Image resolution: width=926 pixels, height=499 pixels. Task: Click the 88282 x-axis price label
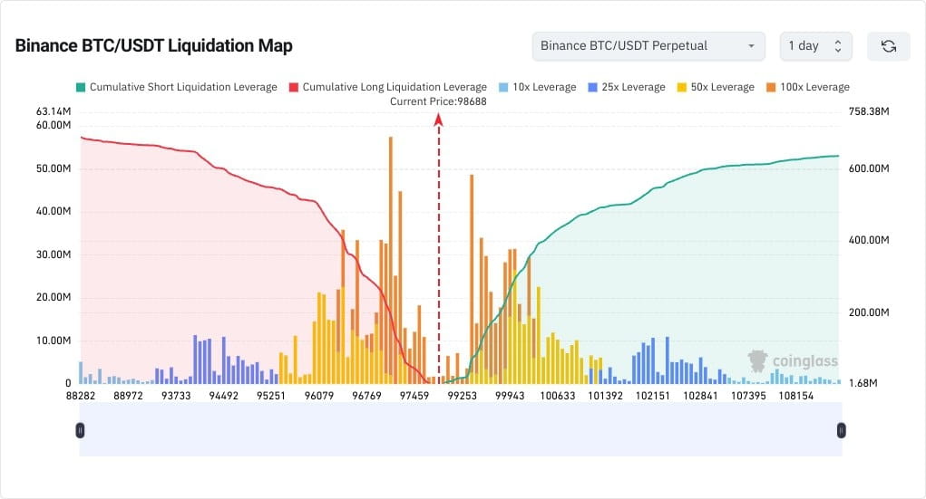pyautogui.click(x=81, y=396)
